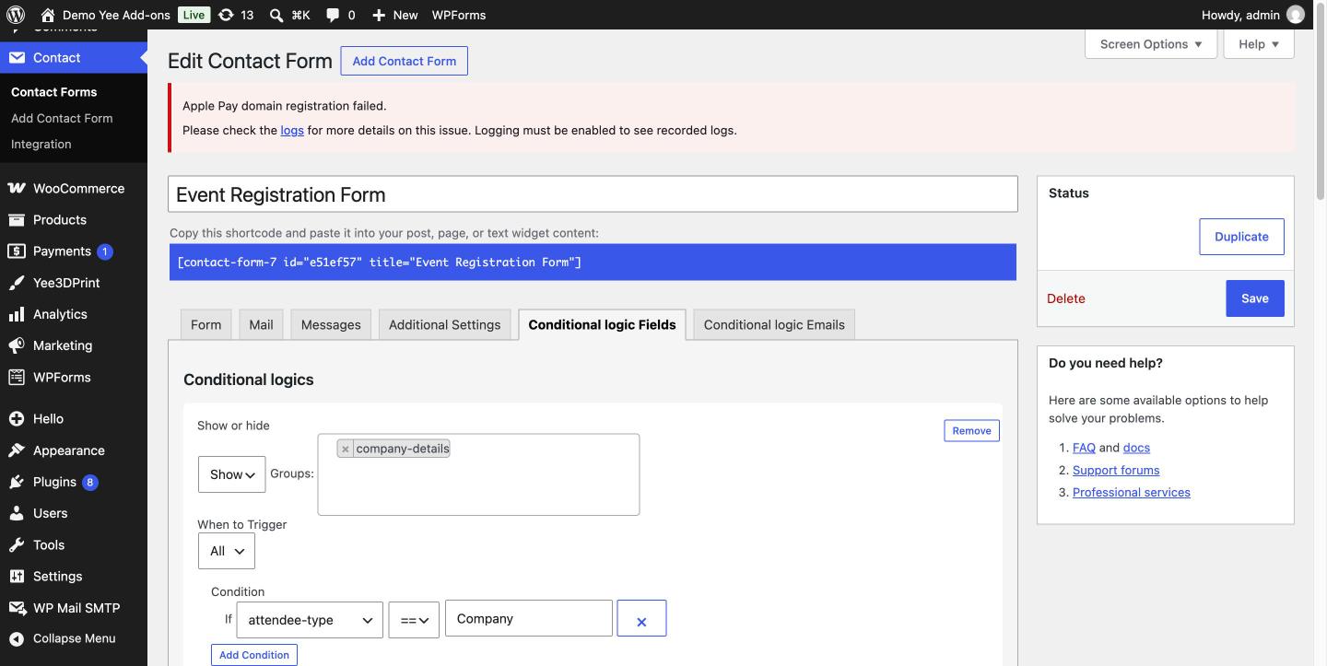Switch to the Mail tab
1327x666 pixels.
(261, 324)
